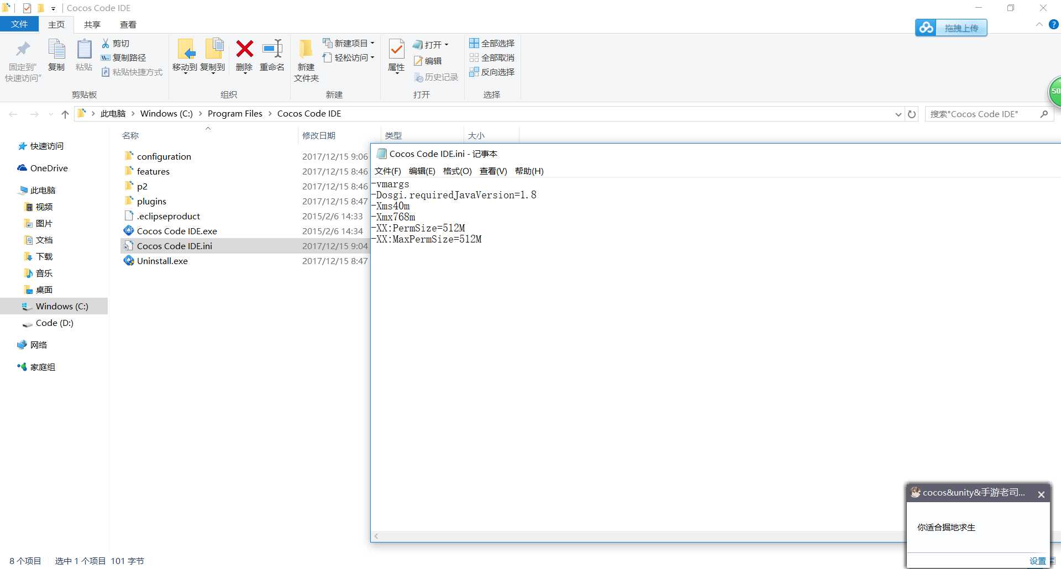Expand breadcrumb arrow after Windows (C:)
The height and width of the screenshot is (569, 1061).
tap(200, 114)
